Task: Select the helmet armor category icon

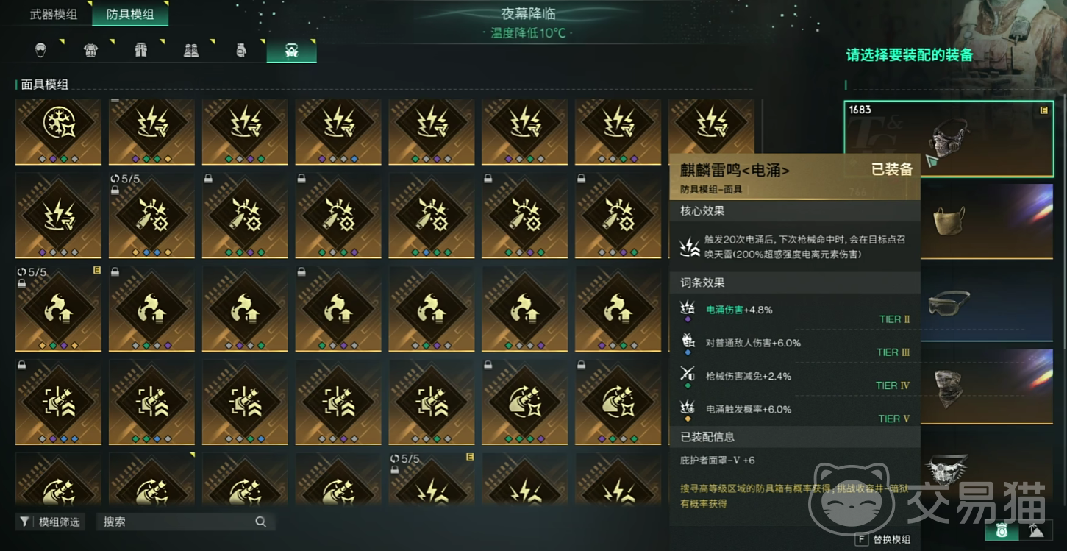Action: (x=40, y=50)
